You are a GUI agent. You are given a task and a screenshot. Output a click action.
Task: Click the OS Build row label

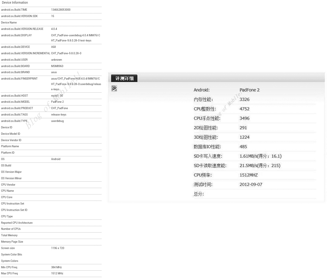coord(6,166)
